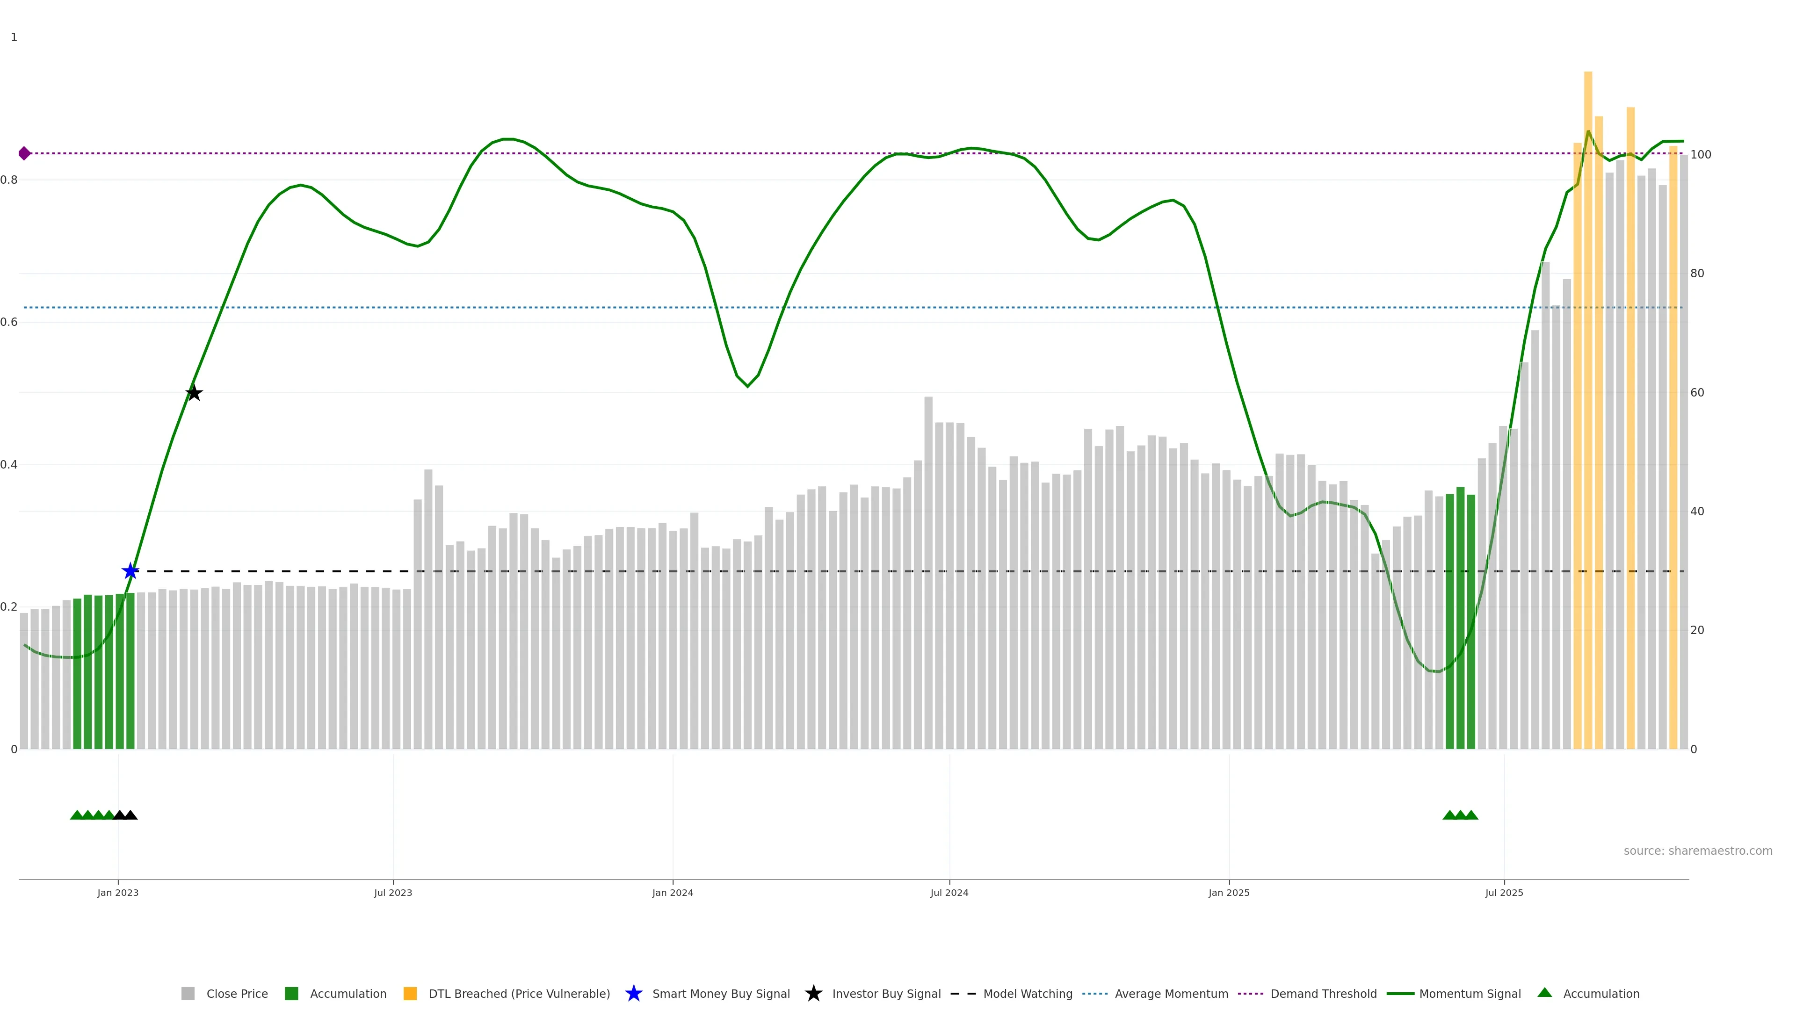
Task: Click the black Investor Buy Signal star on chart
Action: (x=195, y=393)
